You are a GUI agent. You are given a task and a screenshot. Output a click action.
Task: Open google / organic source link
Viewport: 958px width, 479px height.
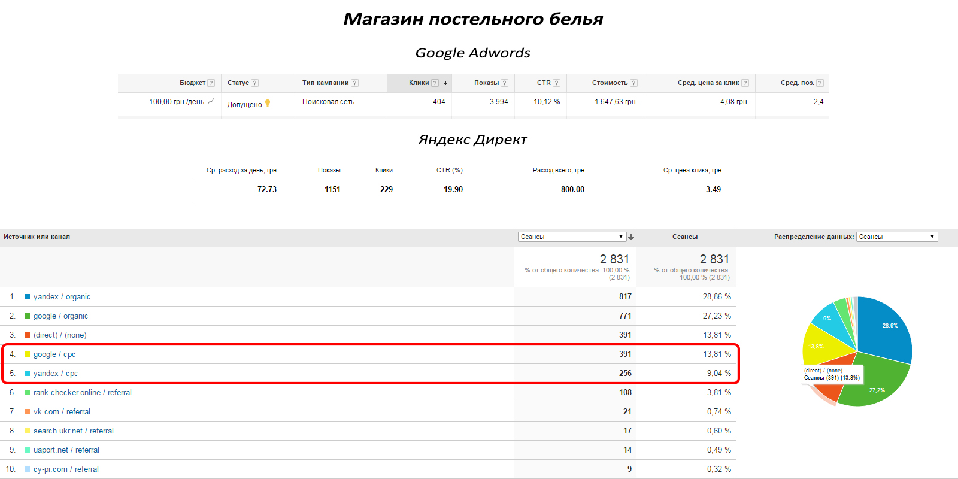coord(60,316)
